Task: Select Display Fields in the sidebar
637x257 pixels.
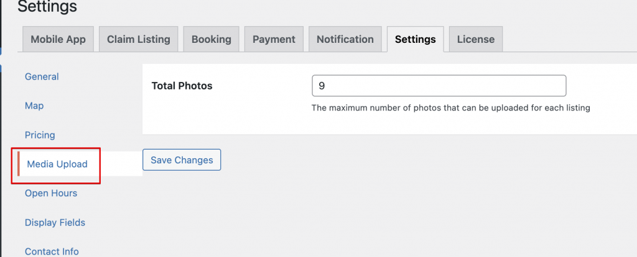Action: tap(55, 222)
